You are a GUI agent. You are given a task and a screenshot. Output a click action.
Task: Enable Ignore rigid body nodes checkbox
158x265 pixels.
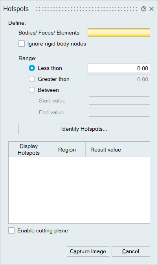point(22,44)
